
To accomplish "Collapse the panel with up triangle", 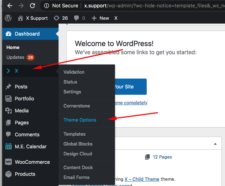I will click(x=215, y=144).
